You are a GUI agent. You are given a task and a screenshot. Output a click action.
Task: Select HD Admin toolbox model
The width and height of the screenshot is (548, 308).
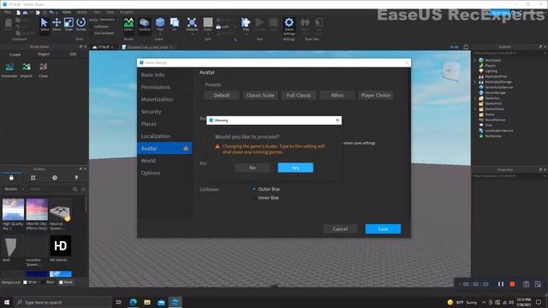[61, 248]
